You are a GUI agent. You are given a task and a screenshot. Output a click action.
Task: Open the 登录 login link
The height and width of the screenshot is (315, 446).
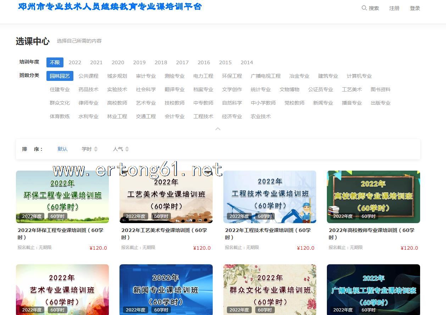pyautogui.click(x=415, y=8)
